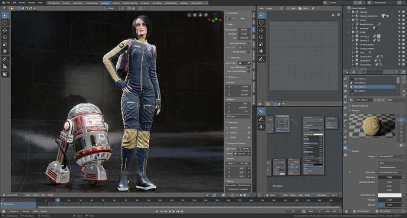Click the Clear Camera button
The width and height of the screenshot is (407, 218).
[244, 186]
